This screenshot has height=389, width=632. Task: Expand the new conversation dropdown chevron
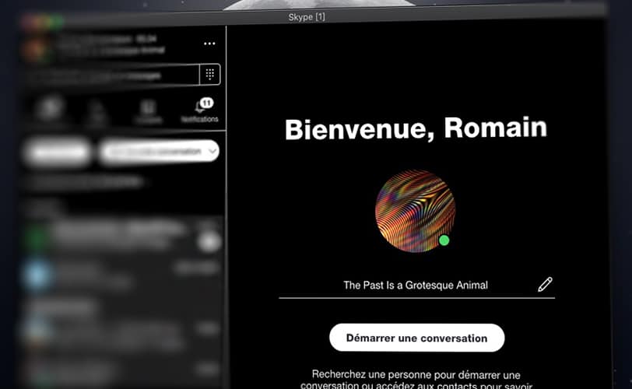(212, 151)
